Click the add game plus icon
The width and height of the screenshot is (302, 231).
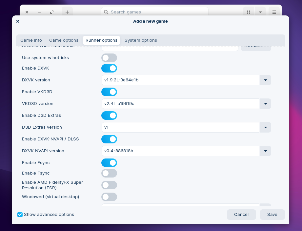point(67,12)
